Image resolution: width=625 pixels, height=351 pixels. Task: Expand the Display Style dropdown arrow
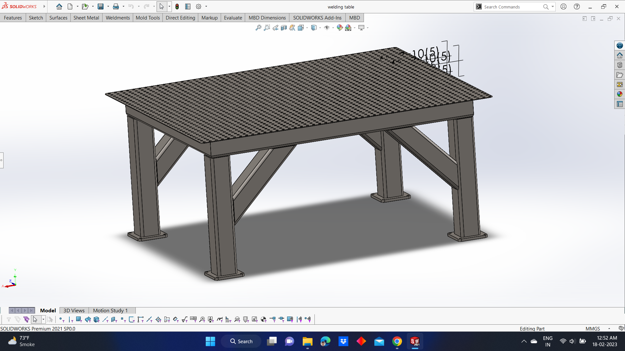(320, 28)
